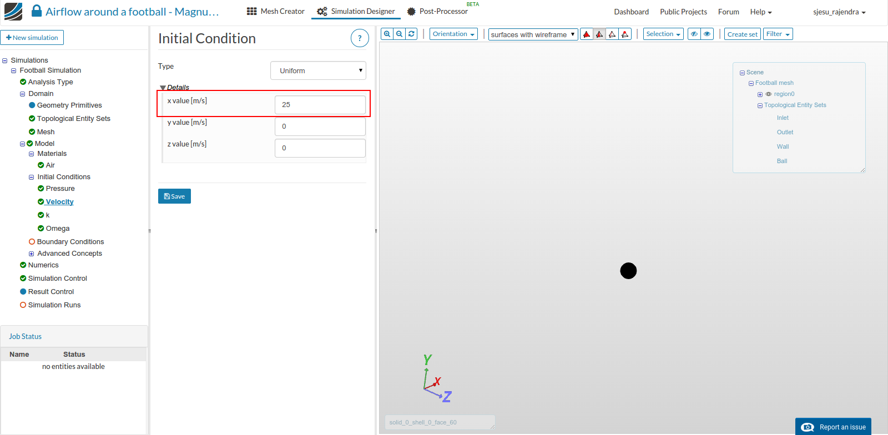This screenshot has width=888, height=435.
Task: Select the Ball entity set
Action: tap(782, 161)
